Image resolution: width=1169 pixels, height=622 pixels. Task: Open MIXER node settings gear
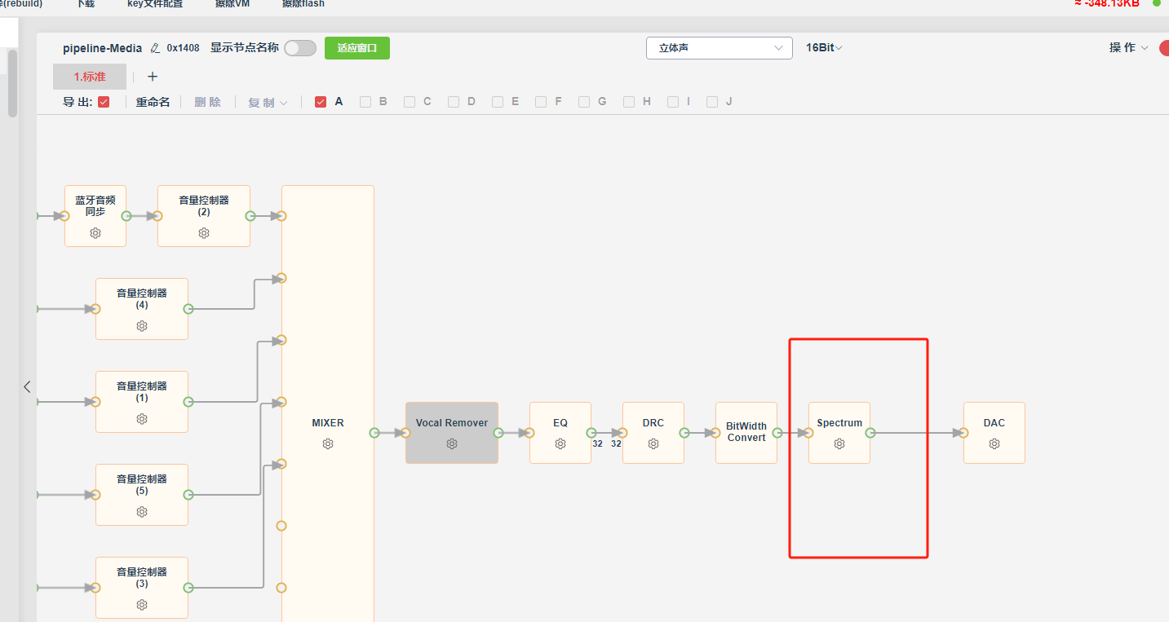[328, 444]
